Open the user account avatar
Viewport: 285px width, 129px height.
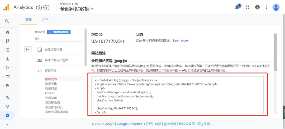pos(276,7)
